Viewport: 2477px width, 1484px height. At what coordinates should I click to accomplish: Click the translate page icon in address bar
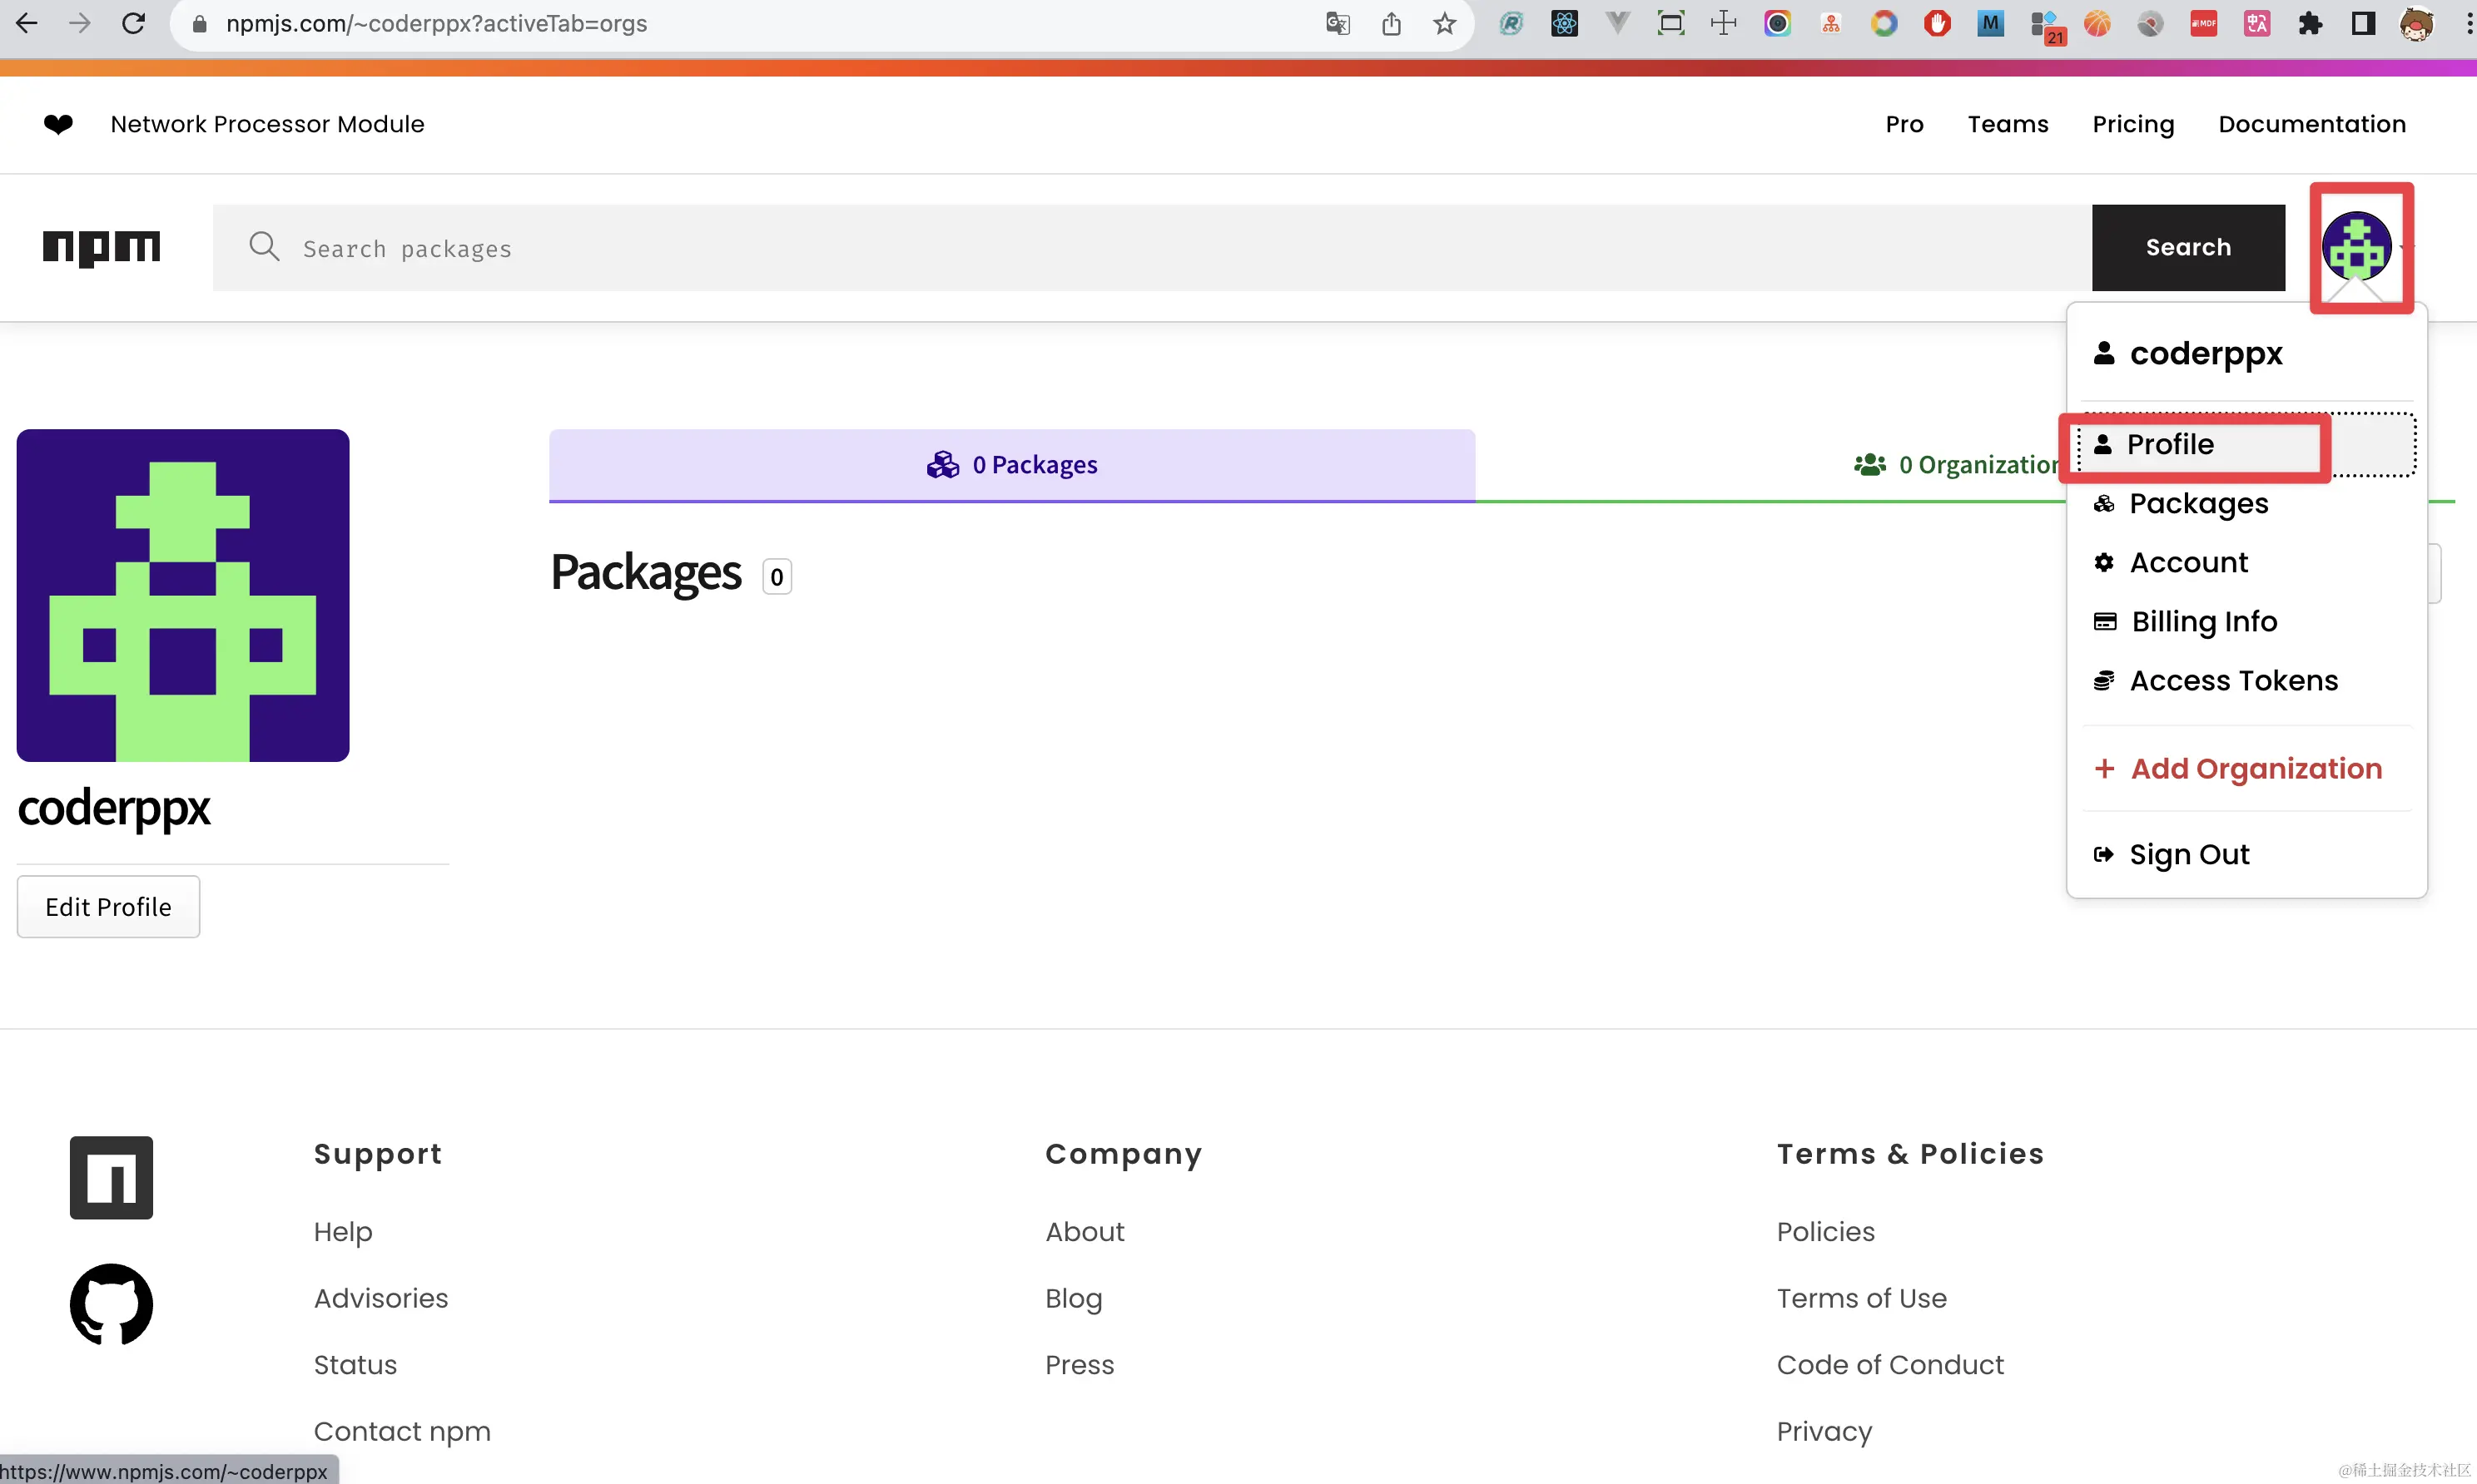pyautogui.click(x=1338, y=23)
